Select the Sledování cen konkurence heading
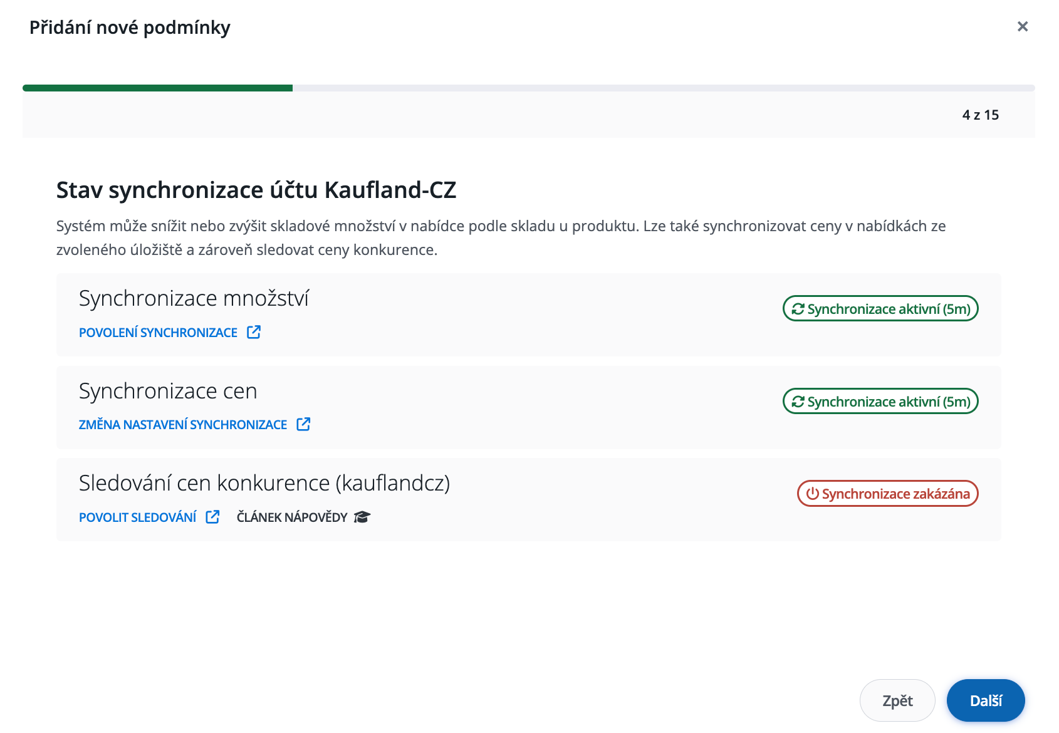The image size is (1059, 733). point(264,483)
